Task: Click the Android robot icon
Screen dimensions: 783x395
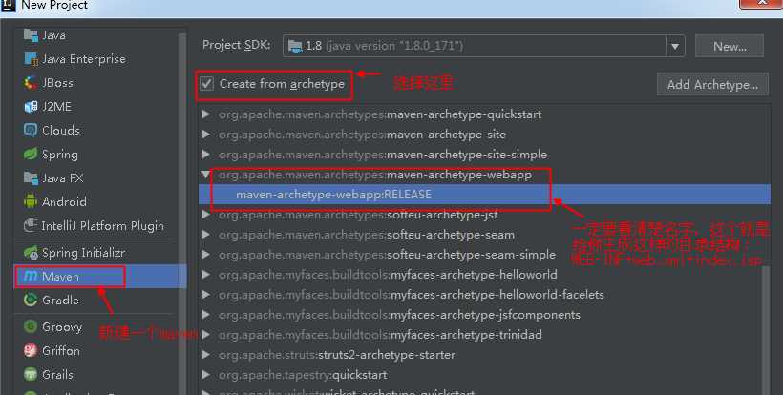Action: click(31, 202)
